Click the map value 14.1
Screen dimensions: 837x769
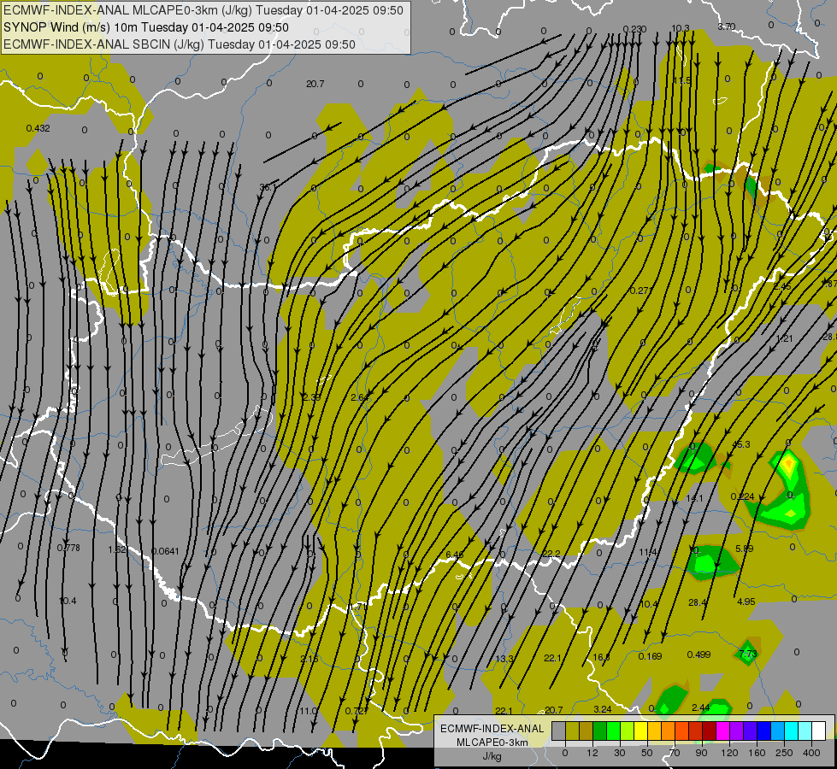tap(694, 498)
